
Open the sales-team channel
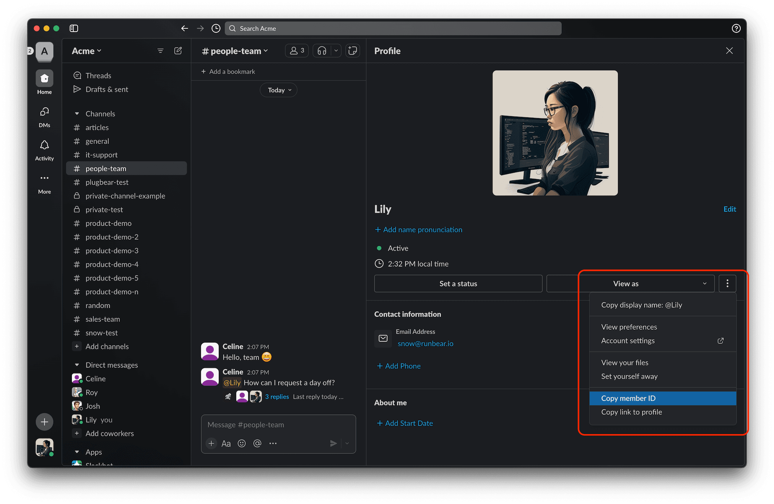pyautogui.click(x=127, y=319)
